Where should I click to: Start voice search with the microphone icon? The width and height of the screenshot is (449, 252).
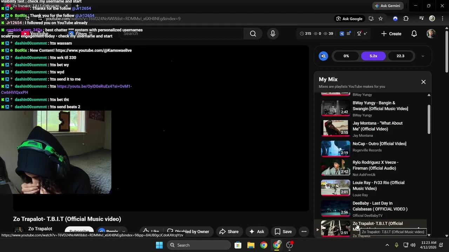click(x=273, y=34)
